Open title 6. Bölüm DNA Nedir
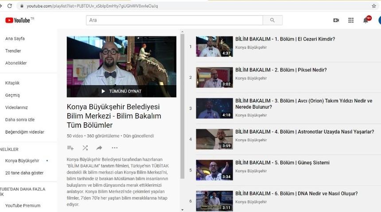The image size is (381, 212). pyautogui.click(x=296, y=193)
